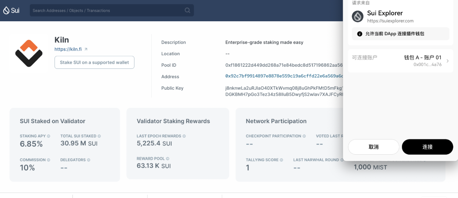Screen dimensions: 458x198
Task: Click the 63.13 K SUI reward pool value
Action: (154, 166)
